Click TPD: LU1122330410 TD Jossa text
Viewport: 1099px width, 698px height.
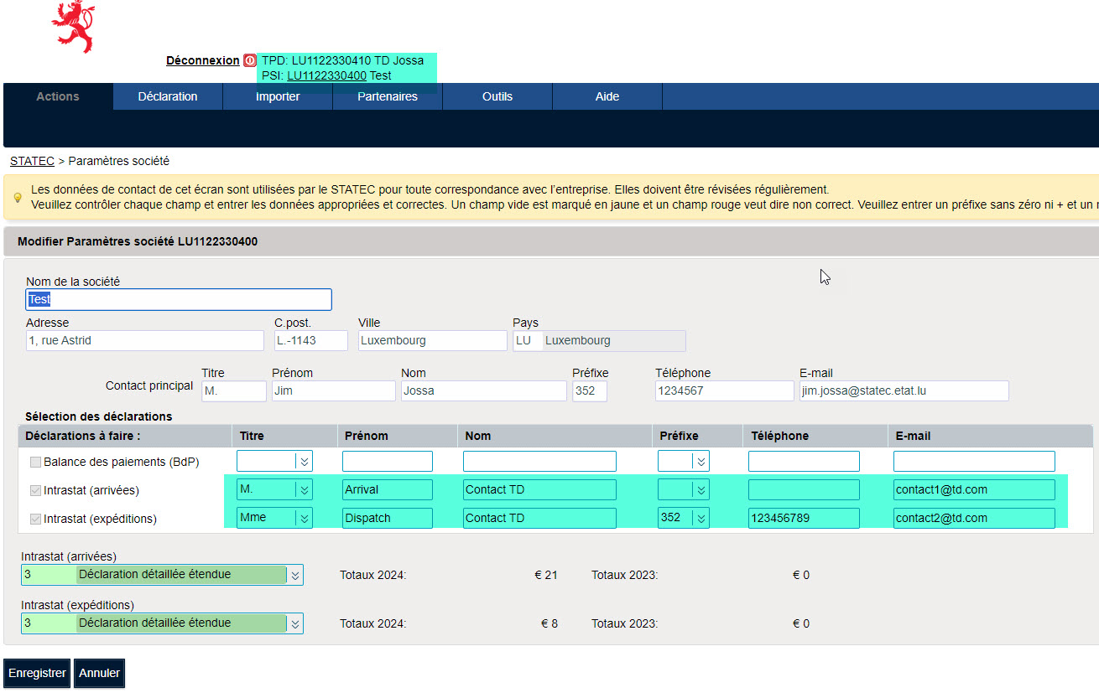point(342,60)
